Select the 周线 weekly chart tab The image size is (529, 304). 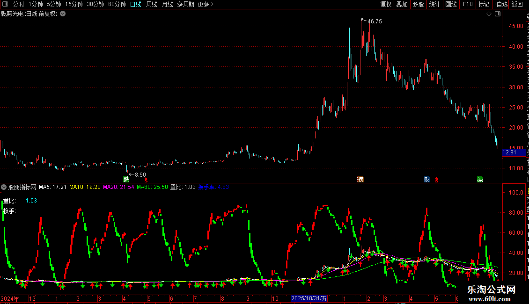tap(152, 4)
